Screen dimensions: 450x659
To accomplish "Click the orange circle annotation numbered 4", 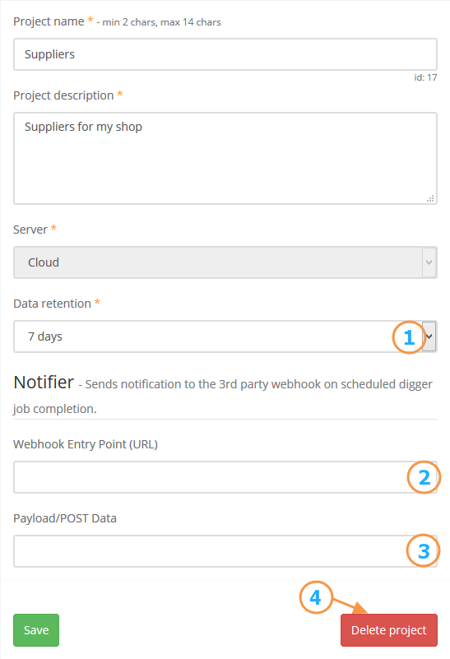I will tap(316, 597).
